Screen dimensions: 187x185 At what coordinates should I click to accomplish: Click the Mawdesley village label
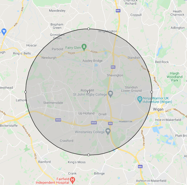coord(57,11)
